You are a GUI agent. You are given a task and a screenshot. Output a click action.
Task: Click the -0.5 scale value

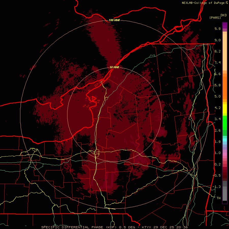click(217, 175)
